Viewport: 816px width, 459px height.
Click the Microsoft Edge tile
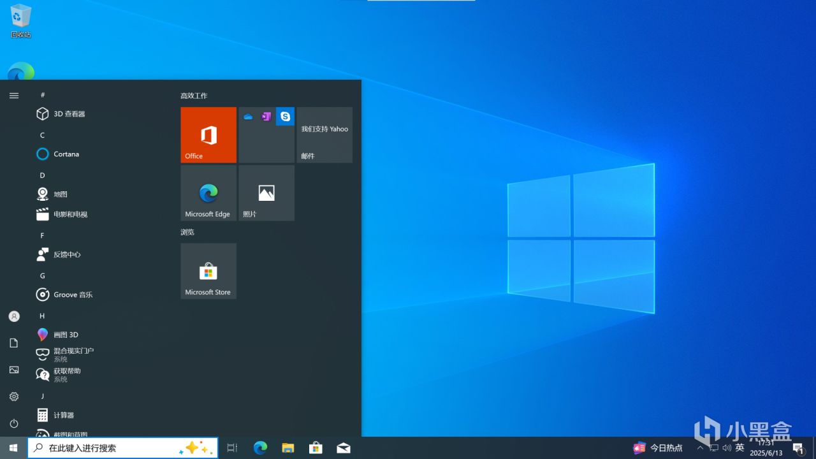[208, 193]
